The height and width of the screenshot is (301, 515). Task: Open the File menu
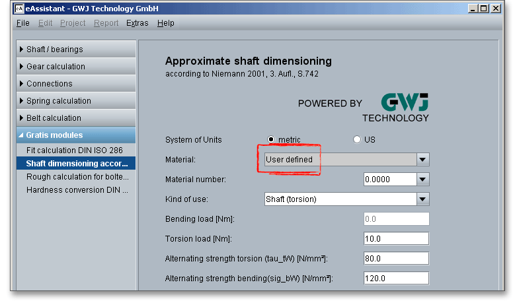click(x=22, y=23)
